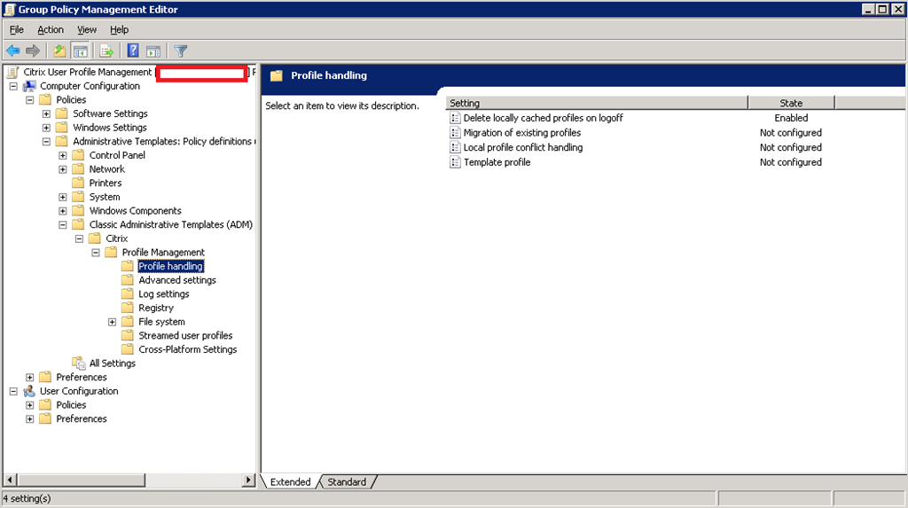The width and height of the screenshot is (908, 508).
Task: Click the Computer Configuration computer icon
Action: tap(29, 86)
